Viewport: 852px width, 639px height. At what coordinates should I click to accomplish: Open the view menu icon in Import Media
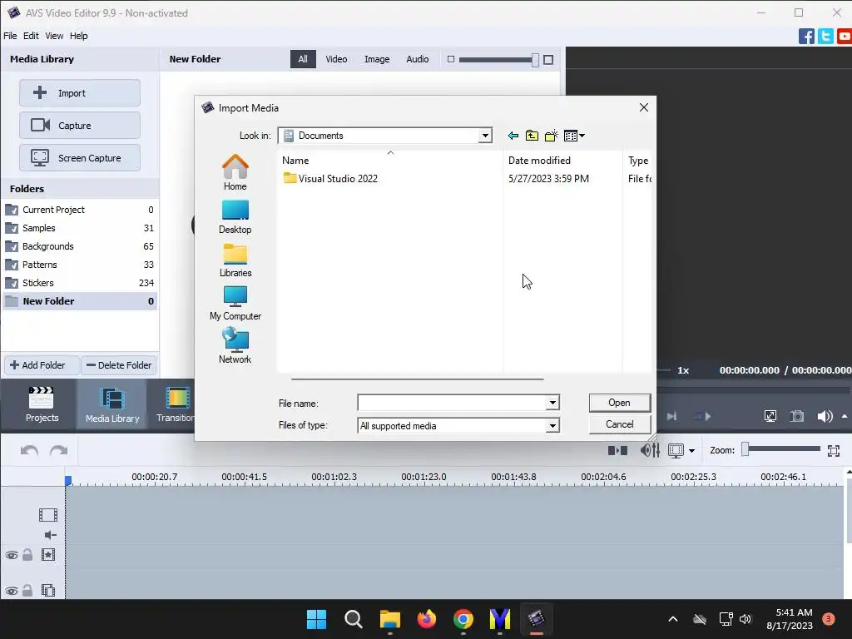[x=574, y=136]
